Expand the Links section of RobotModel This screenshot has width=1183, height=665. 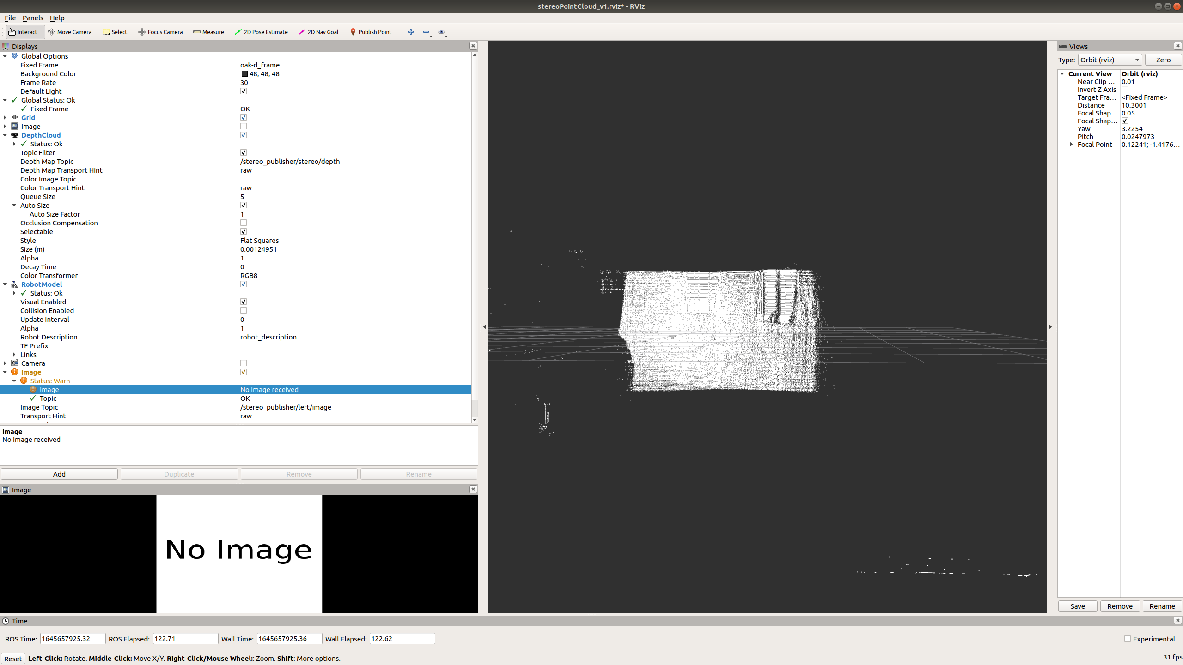14,354
